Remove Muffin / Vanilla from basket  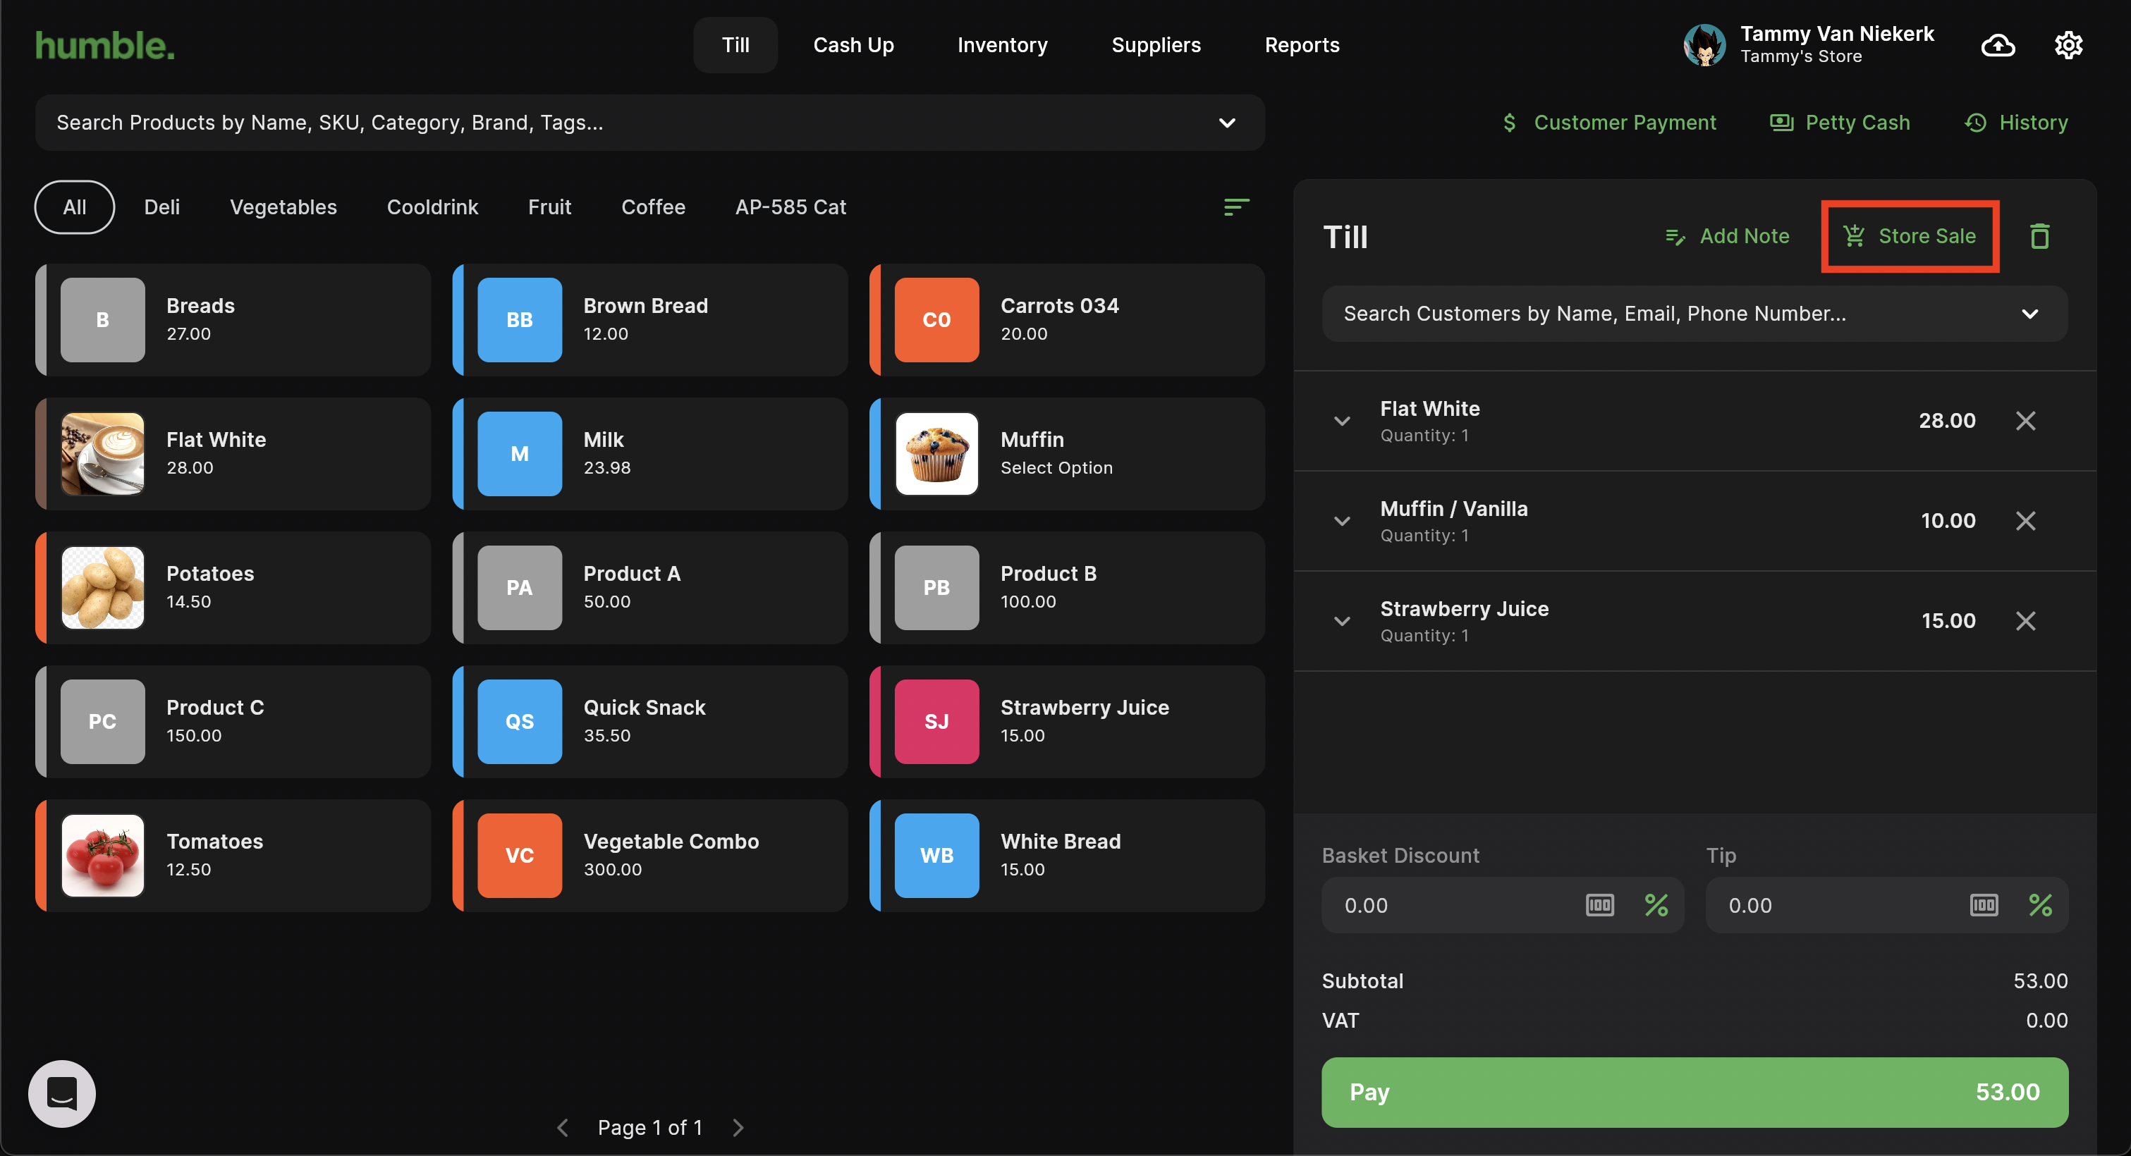(2025, 521)
